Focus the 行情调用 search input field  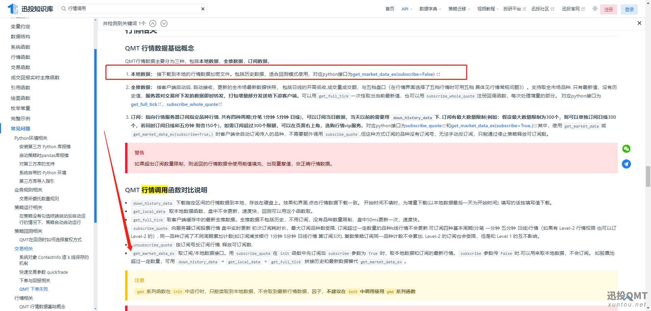[132, 8]
